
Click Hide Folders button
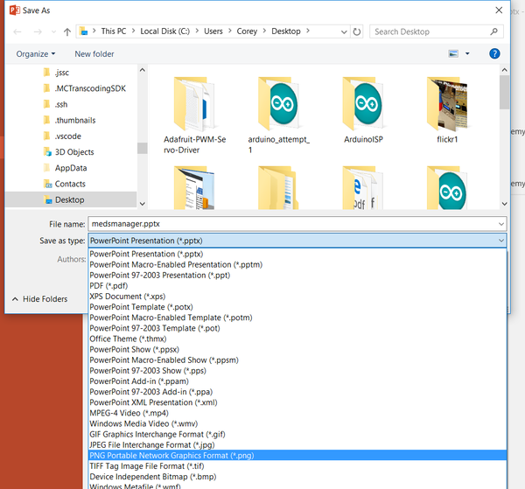click(40, 299)
